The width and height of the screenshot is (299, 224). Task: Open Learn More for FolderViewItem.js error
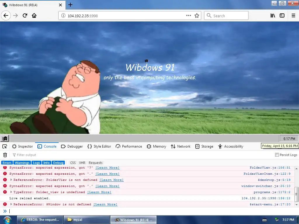point(107,174)
